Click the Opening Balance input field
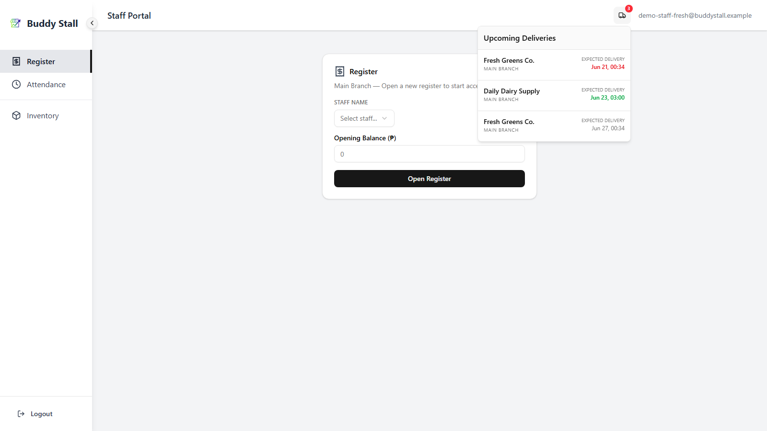Screen dimensions: 767x431 pos(429,154)
